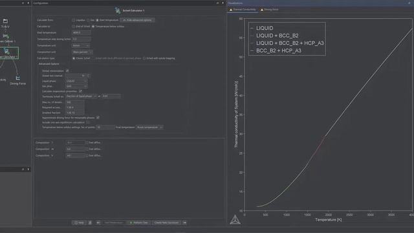This screenshot has width=414, height=233.
Task: Click the Scheil Calculator header icon
Action: pyautogui.click(x=118, y=10)
